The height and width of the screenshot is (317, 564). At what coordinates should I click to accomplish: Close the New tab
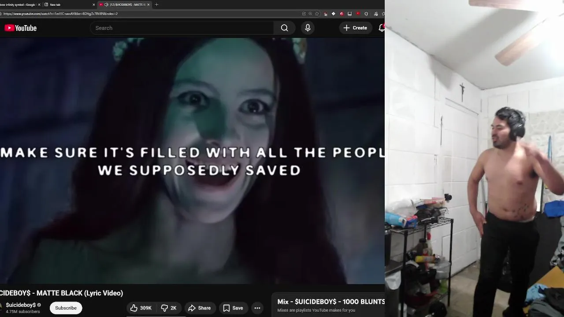93,4
